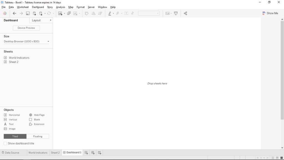Screen dimensions: 284x160
Task: Open the New Data Source icon
Action: click(34, 13)
